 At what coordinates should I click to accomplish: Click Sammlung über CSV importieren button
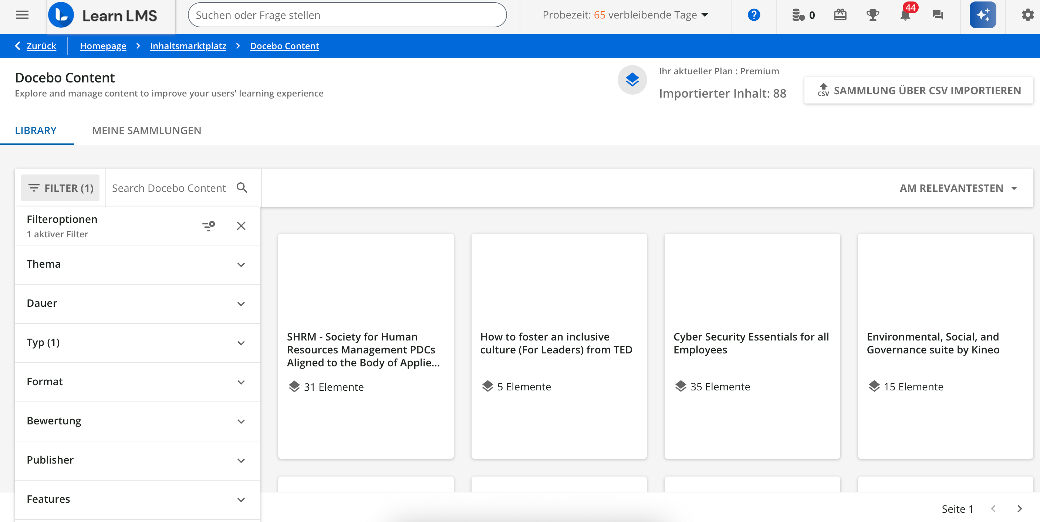click(x=918, y=91)
